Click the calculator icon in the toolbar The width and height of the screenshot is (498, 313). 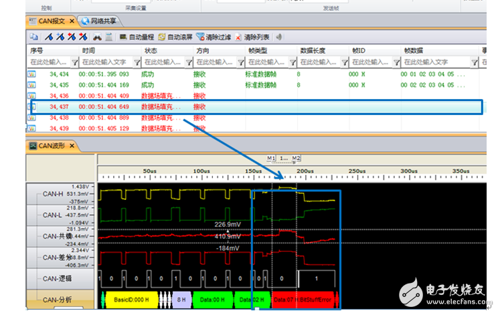pyautogui.click(x=108, y=37)
